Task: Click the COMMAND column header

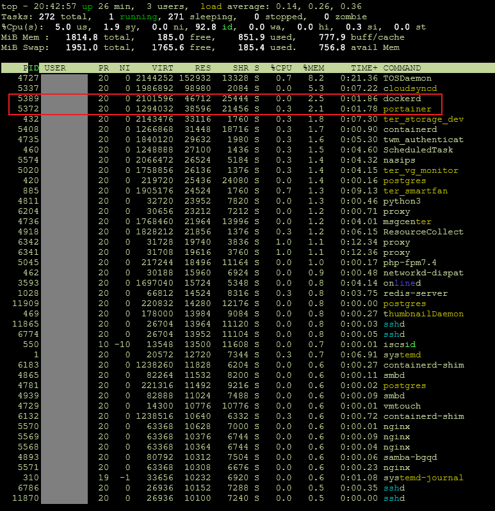Action: pos(402,68)
